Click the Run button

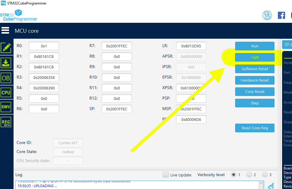pos(255,46)
